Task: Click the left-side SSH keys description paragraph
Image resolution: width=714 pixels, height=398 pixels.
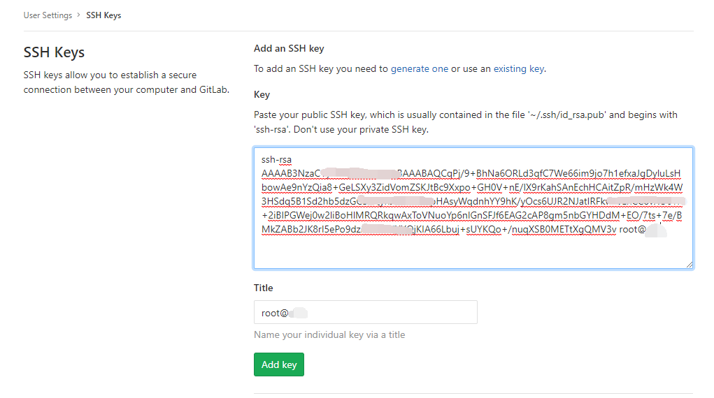Action: (x=126, y=82)
